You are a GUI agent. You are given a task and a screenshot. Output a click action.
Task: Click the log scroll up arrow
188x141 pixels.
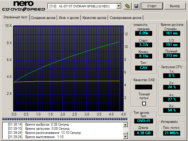pyautogui.click(x=125, y=125)
